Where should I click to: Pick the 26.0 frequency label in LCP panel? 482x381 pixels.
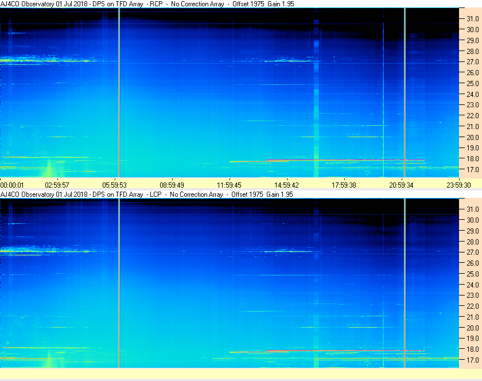pyautogui.click(x=473, y=263)
